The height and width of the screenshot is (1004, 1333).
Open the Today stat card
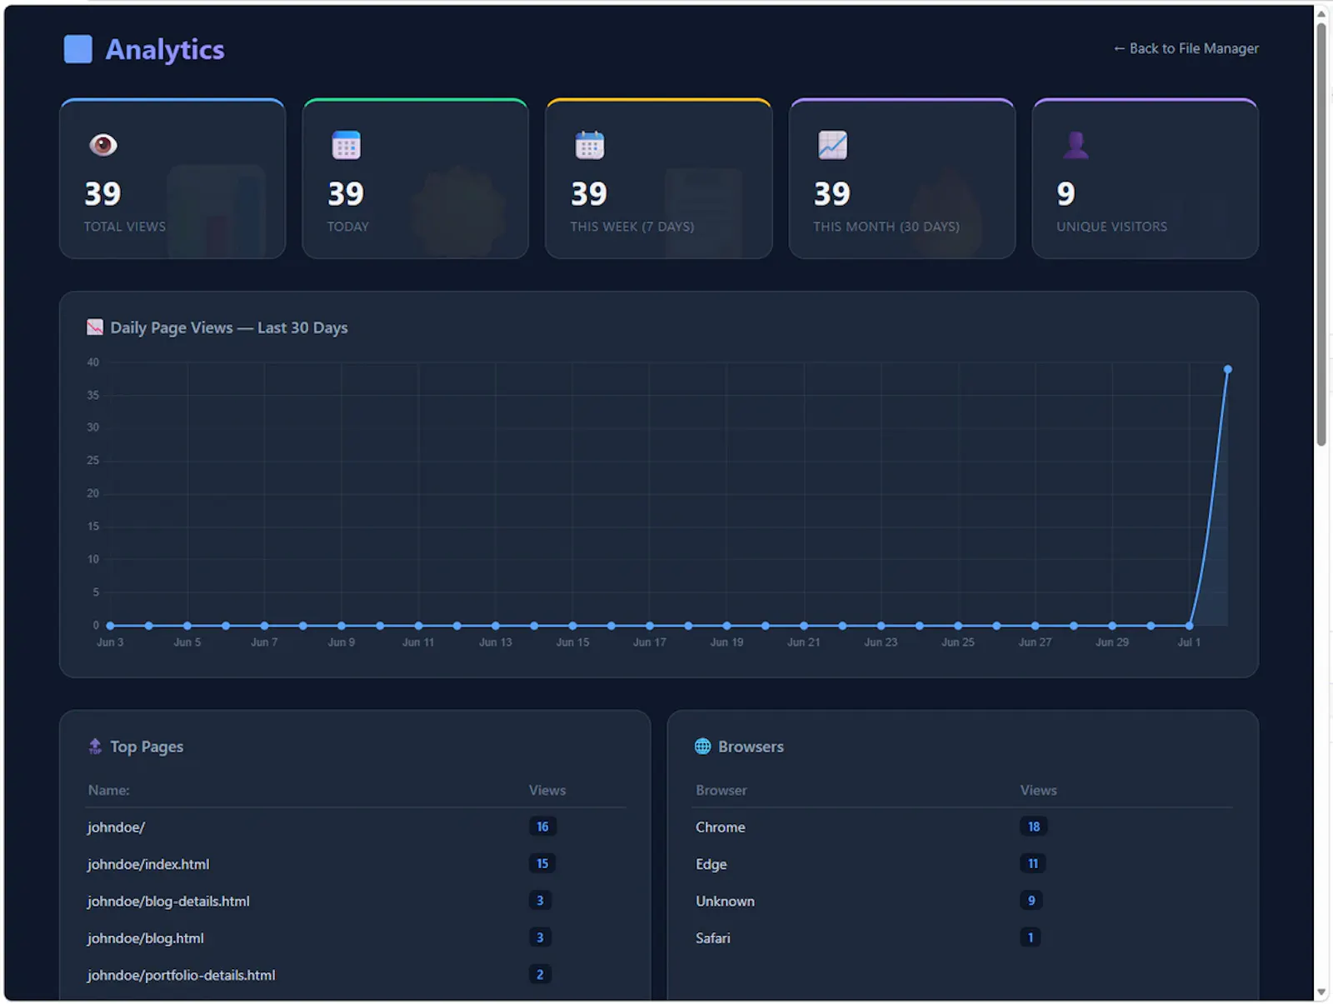pos(416,178)
